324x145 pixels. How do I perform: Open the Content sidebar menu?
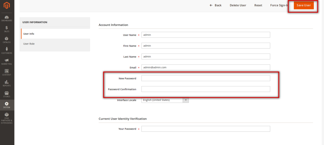7,72
